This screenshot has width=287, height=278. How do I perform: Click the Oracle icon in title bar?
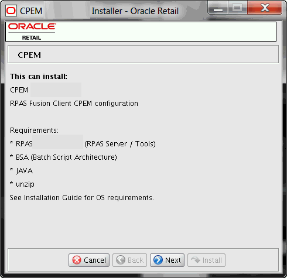(11, 11)
